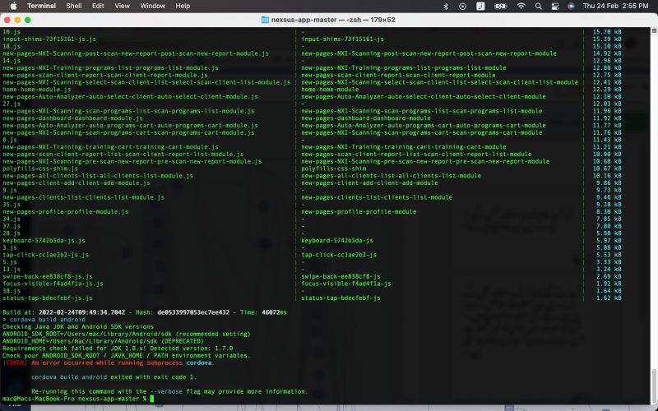Click the white square app icon in menu bar

480,6
